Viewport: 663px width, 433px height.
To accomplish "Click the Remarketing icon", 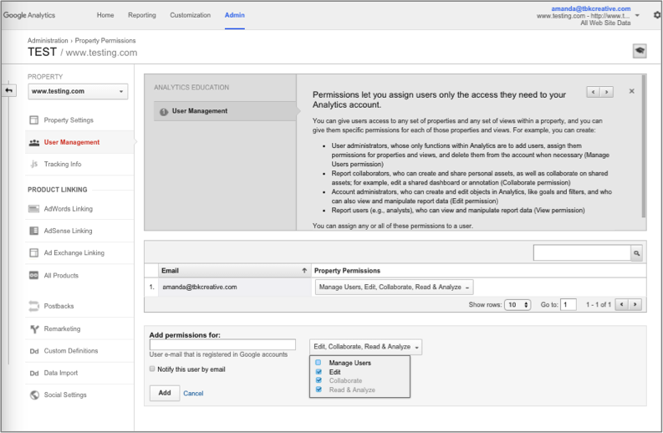I will click(x=34, y=329).
